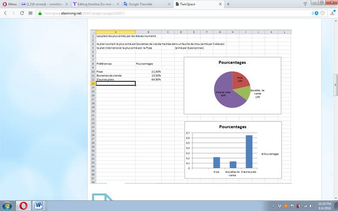Go forward to next page
This screenshot has height=211, width=338.
tap(13, 13)
